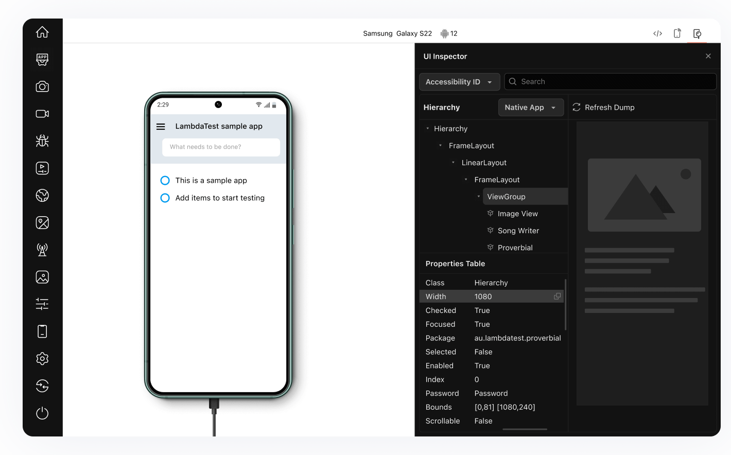Open the geolocation pin tool

(x=43, y=222)
